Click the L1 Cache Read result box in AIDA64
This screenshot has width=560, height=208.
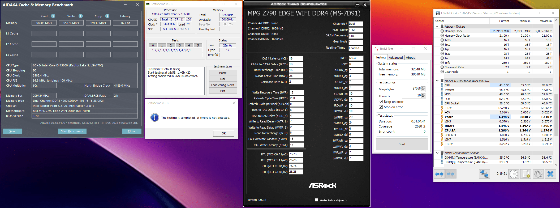[44, 33]
